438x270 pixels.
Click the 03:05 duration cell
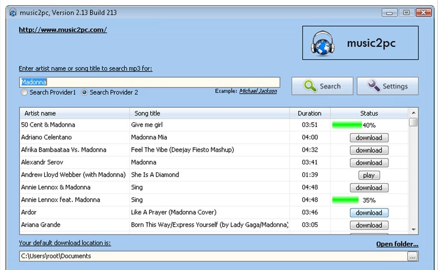click(310, 225)
